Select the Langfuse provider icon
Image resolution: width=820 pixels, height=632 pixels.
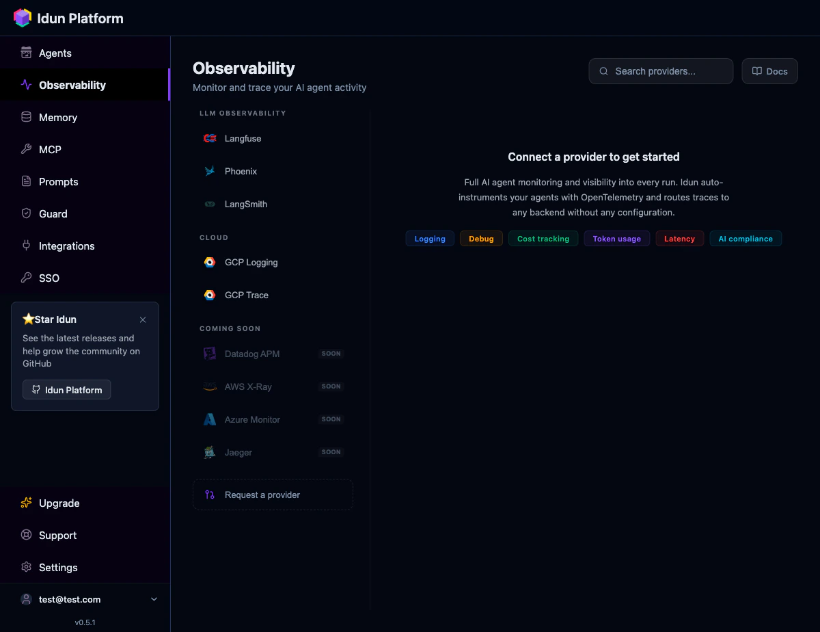(x=209, y=138)
